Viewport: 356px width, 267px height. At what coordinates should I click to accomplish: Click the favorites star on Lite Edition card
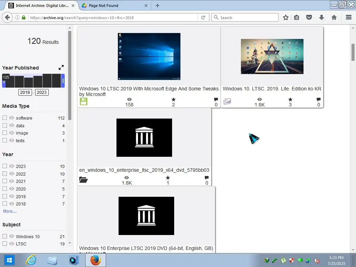point(290,99)
